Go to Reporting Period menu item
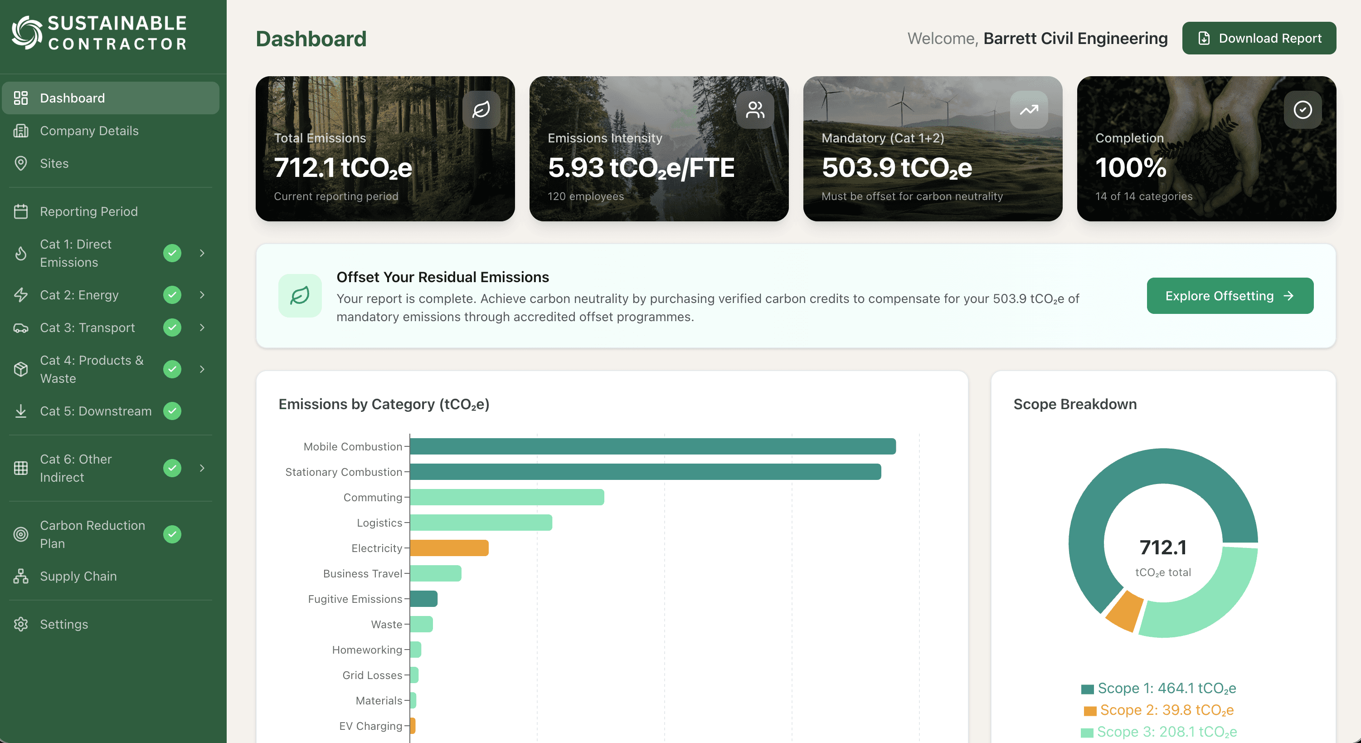This screenshot has width=1361, height=743. tap(88, 211)
